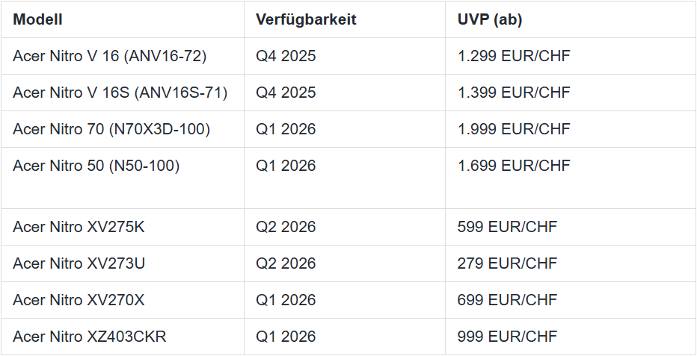Click the Acer Nitro XV275K model cell

pyautogui.click(x=122, y=227)
